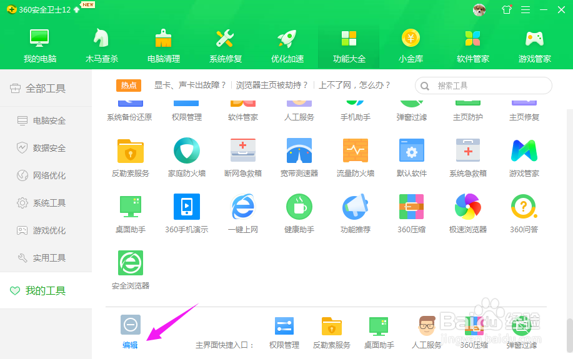Focus the 搜索工具 search field
This screenshot has width=573, height=359.
tap(484, 86)
